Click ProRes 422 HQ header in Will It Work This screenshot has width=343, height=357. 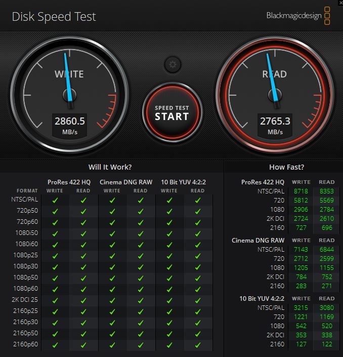click(69, 182)
